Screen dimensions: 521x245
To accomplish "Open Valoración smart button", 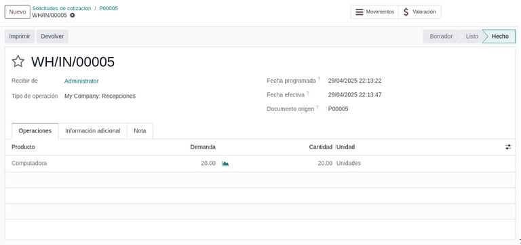I will tap(420, 12).
